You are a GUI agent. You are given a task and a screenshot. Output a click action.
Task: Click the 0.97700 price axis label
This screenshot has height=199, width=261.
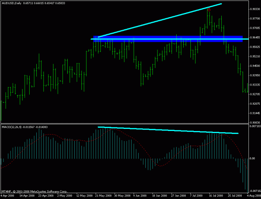255,19
